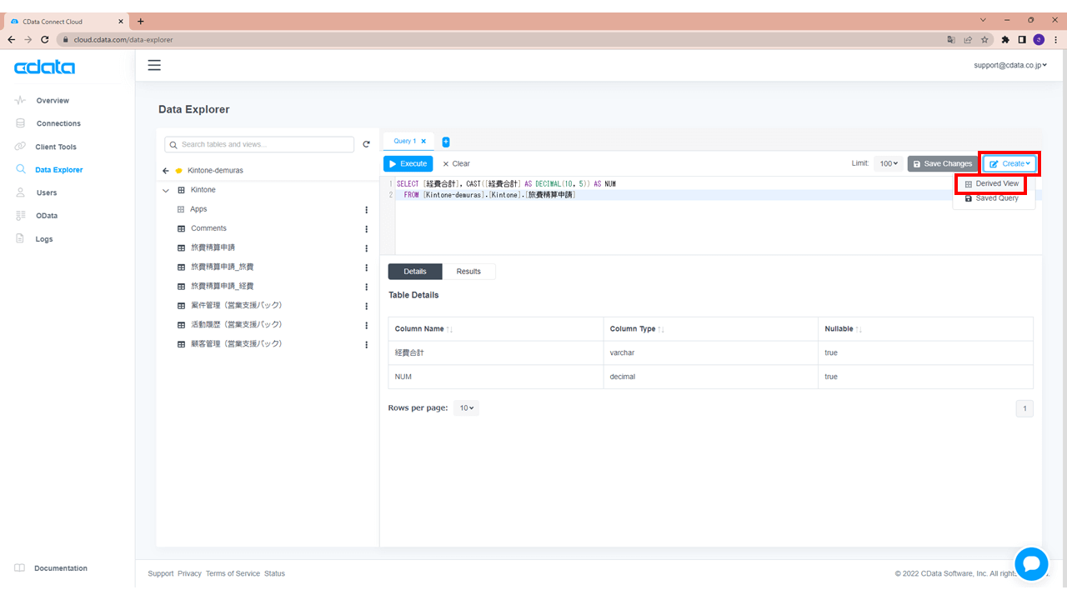Select CData Connect Cloud browser tab

point(67,22)
